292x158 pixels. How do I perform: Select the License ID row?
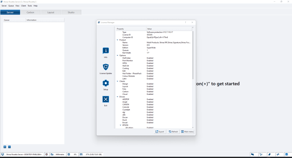tap(154, 35)
